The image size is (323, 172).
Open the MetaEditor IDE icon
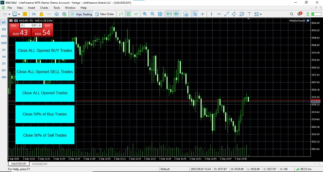point(34,14)
